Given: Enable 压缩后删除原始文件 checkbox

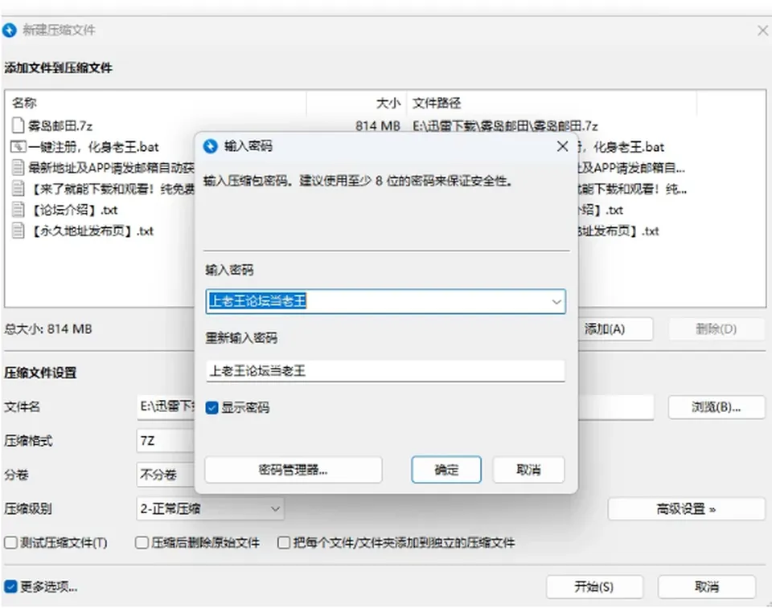Looking at the screenshot, I should 142,543.
